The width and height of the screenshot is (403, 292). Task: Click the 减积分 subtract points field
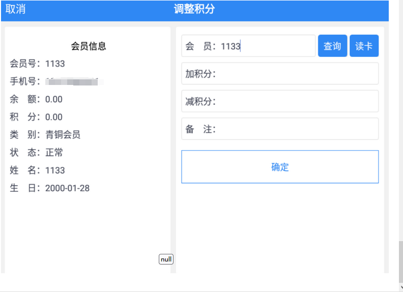click(x=280, y=101)
